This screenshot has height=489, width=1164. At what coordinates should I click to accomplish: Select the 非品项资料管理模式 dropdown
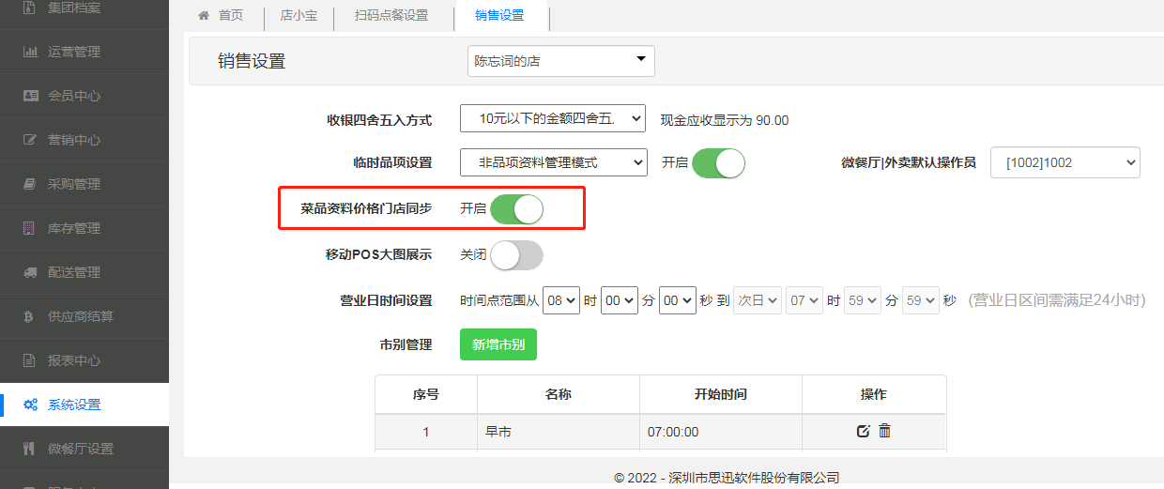click(x=553, y=162)
